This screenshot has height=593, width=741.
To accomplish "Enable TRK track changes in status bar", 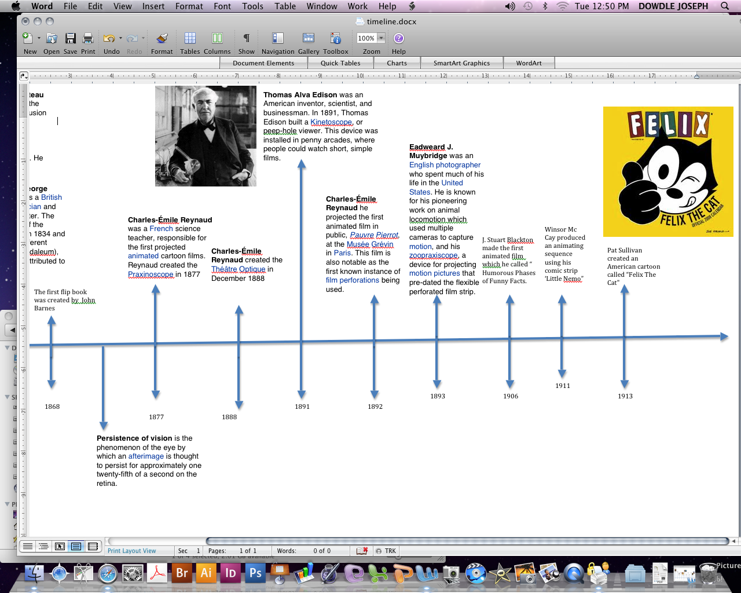I will [386, 551].
